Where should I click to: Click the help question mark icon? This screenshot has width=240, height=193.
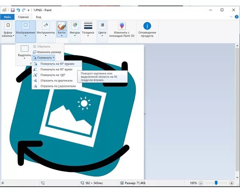(x=237, y=17)
